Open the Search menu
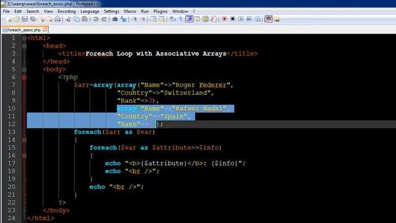396x223 pixels. click(33, 11)
